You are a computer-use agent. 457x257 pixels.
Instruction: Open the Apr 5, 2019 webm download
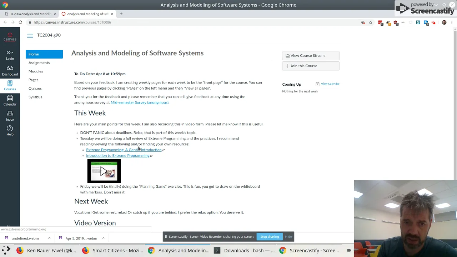click(78, 238)
